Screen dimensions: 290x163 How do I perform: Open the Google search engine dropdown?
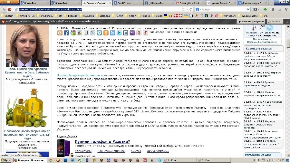199,9
